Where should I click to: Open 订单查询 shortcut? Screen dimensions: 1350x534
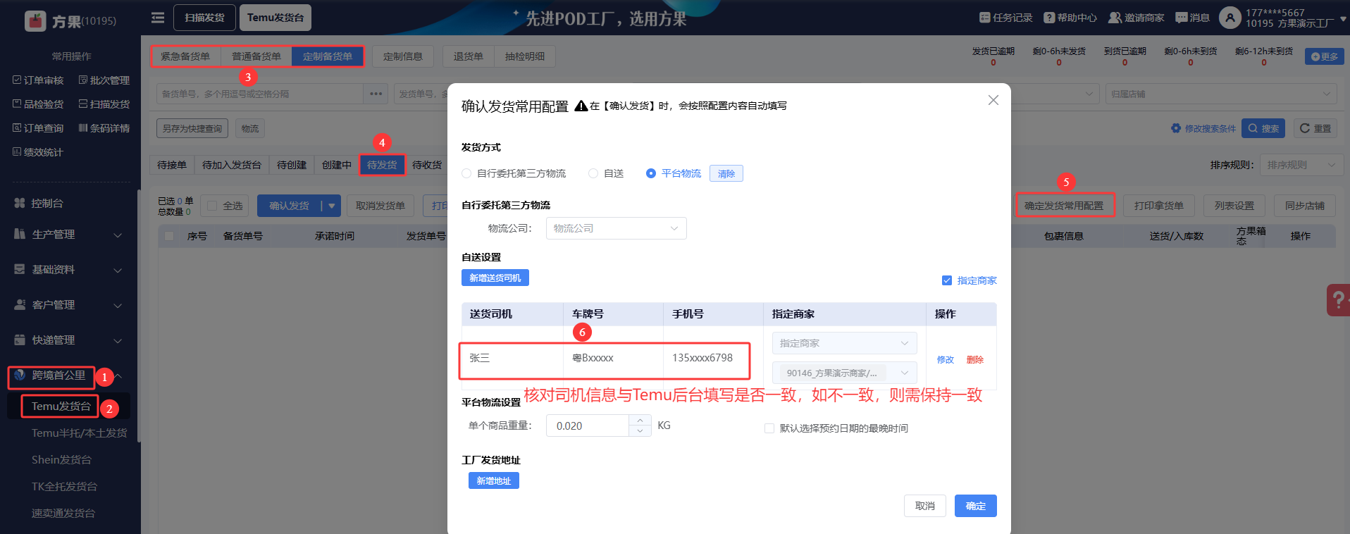coord(38,128)
